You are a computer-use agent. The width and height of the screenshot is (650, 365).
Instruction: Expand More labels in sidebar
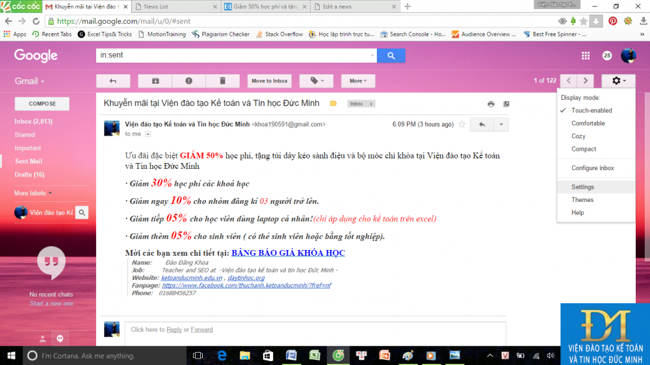coord(33,193)
